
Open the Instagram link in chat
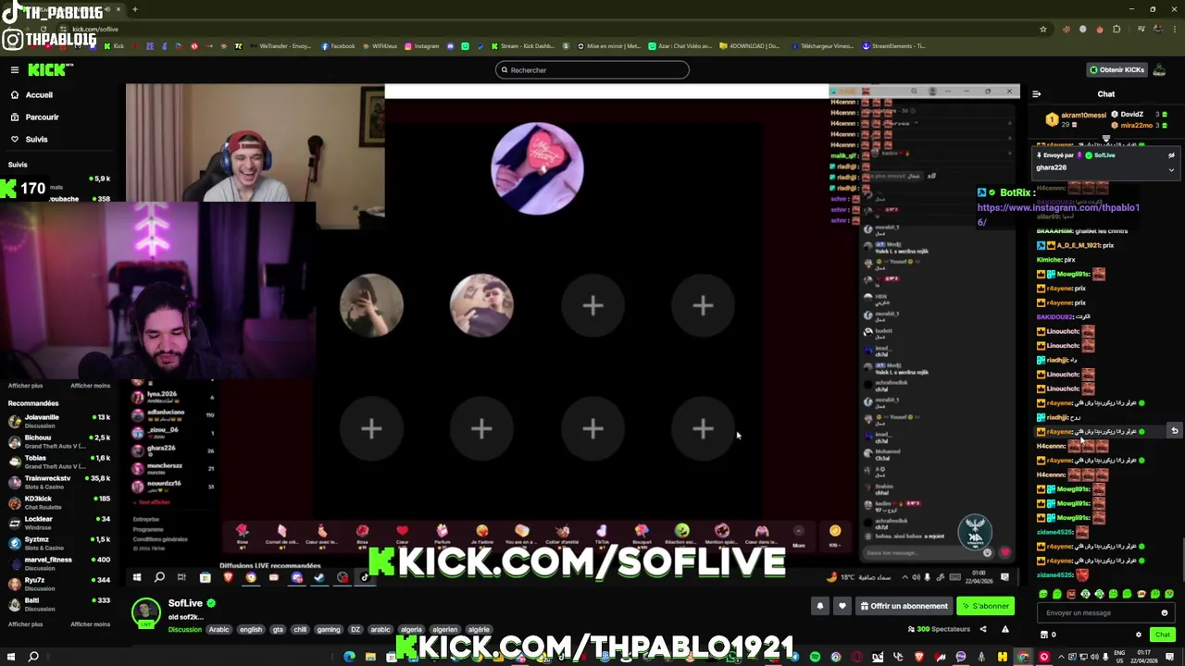point(1058,215)
